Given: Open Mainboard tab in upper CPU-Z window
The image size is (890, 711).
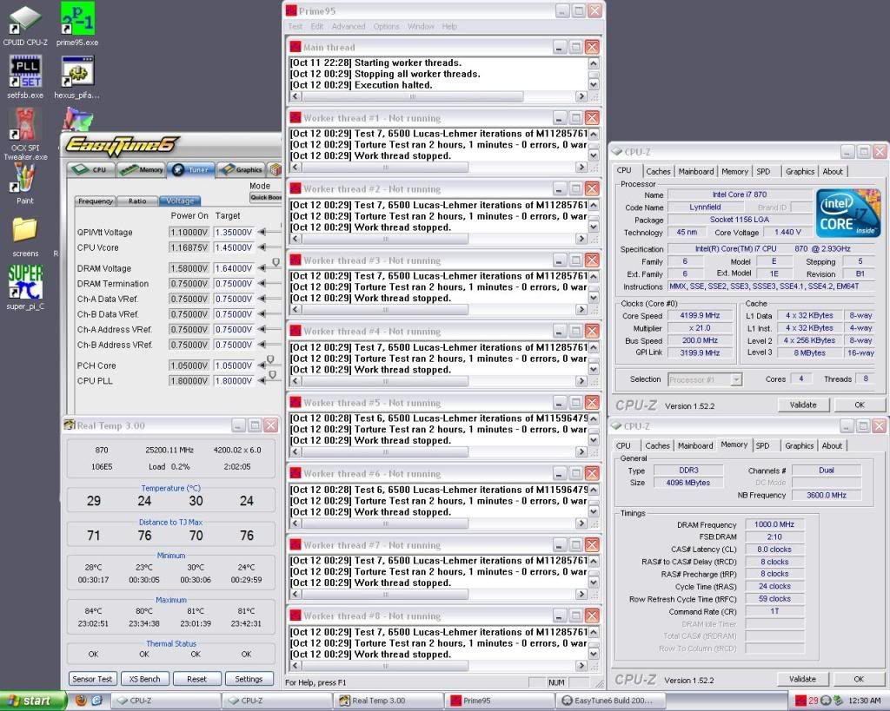Looking at the screenshot, I should (x=696, y=171).
